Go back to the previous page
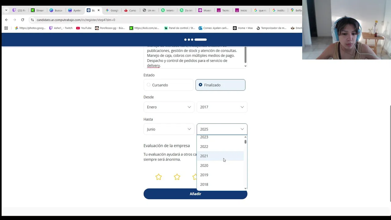Image resolution: width=391 pixels, height=220 pixels. pos(6,20)
